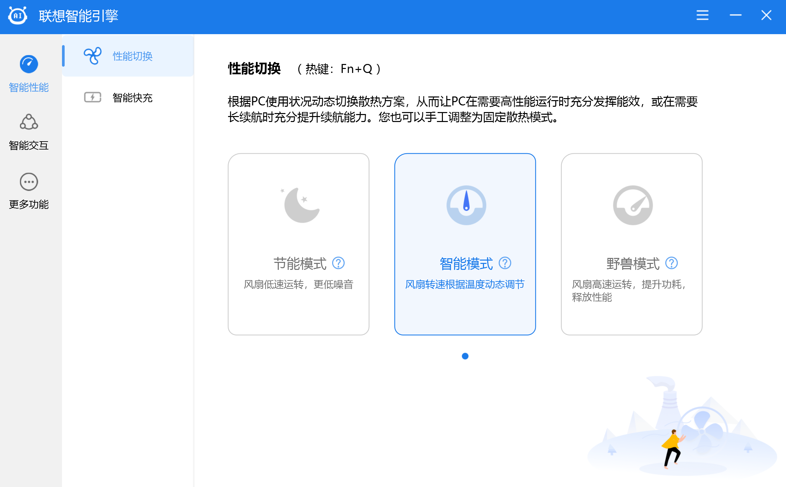The width and height of the screenshot is (786, 487).
Task: Switch to the 智能快充 tab
Action: point(128,97)
